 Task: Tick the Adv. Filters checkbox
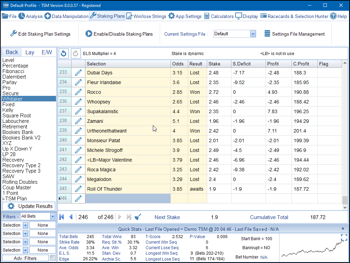(53, 258)
